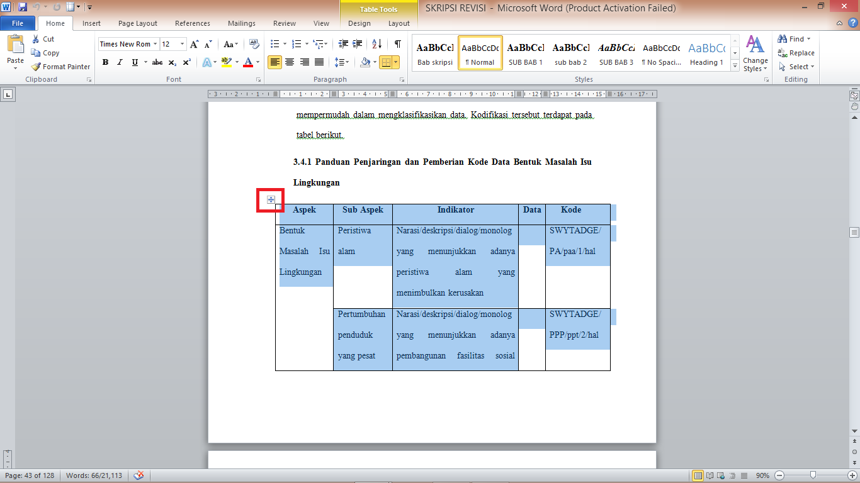The width and height of the screenshot is (860, 483).
Task: Apply strikethrough formatting
Action: coord(157,62)
